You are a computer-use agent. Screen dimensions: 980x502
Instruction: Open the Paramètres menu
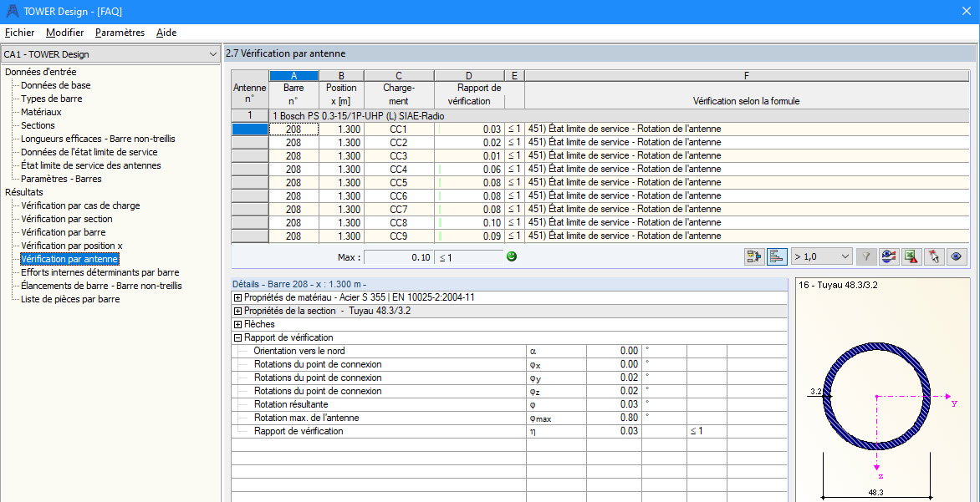[x=120, y=33]
